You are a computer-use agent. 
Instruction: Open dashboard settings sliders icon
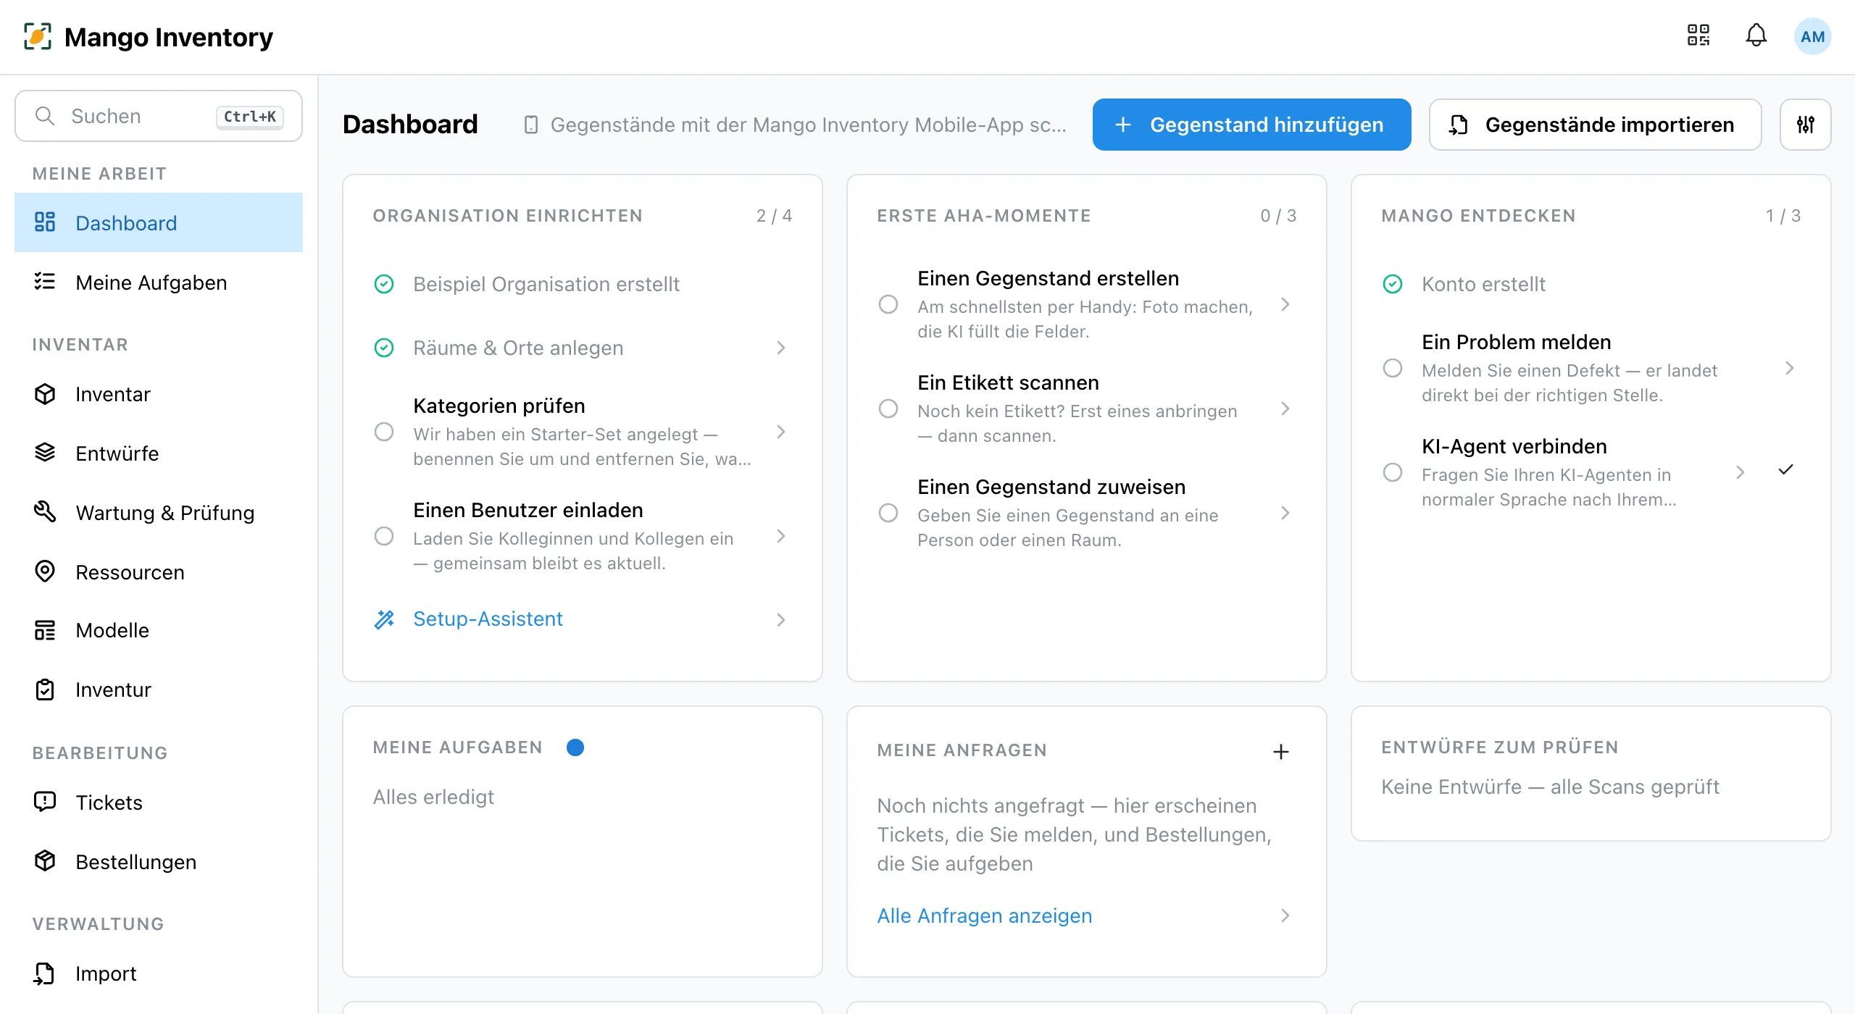tap(1805, 125)
